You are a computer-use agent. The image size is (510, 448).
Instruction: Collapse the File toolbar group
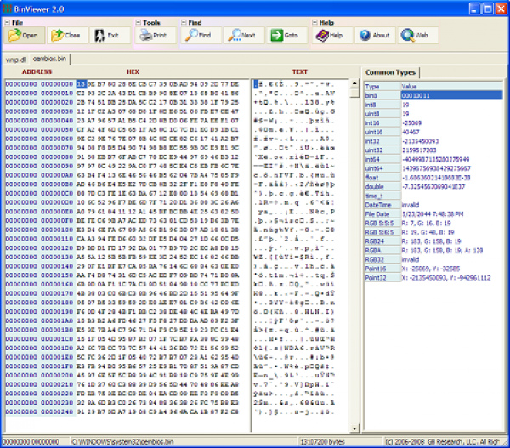coord(6,22)
